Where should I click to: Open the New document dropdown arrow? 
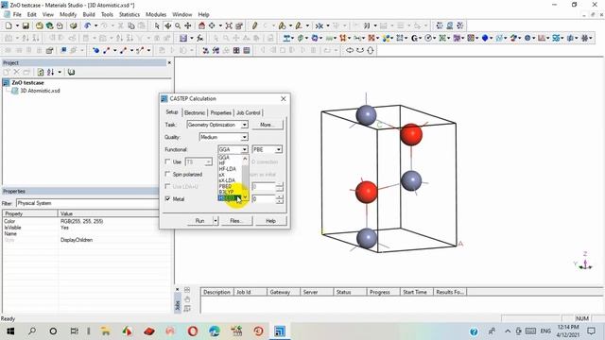pos(17,25)
